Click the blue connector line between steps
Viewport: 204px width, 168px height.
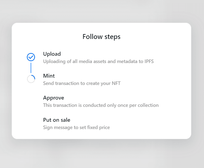point(31,68)
